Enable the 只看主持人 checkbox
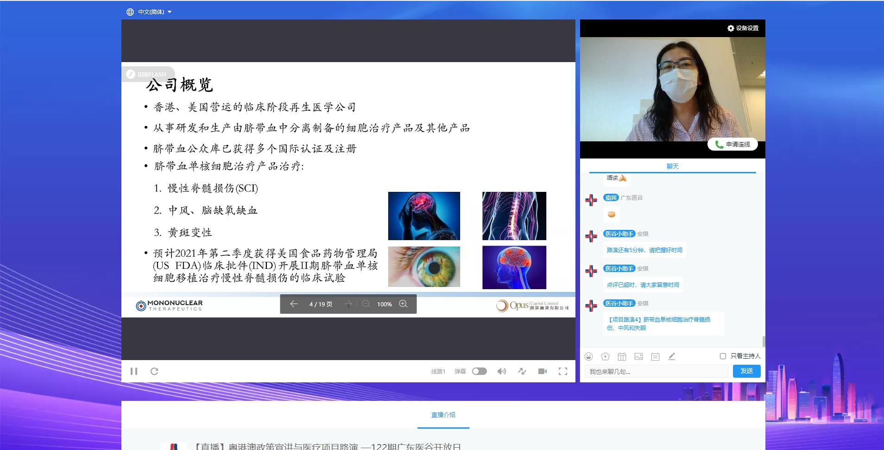The image size is (884, 450). [723, 356]
